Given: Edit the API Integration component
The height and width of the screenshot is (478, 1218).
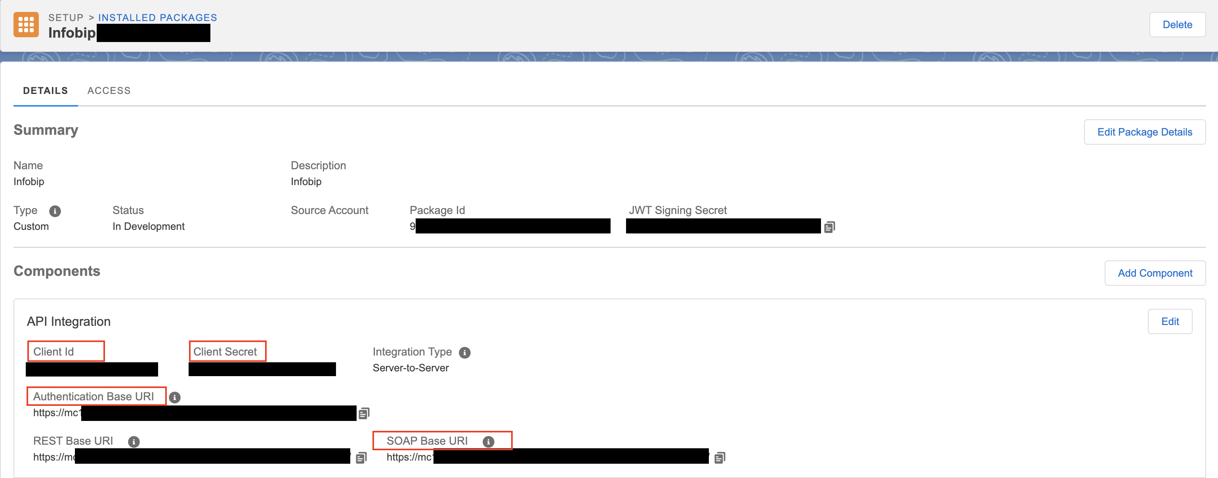Looking at the screenshot, I should [x=1170, y=321].
